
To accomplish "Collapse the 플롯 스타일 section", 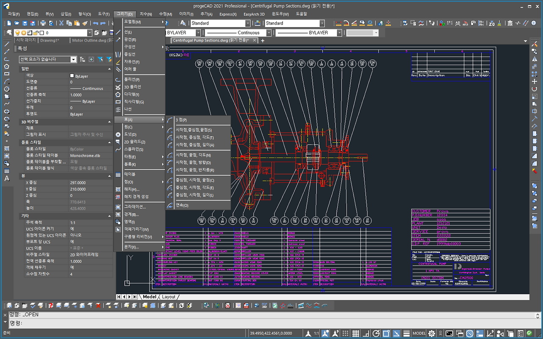I will point(110,142).
